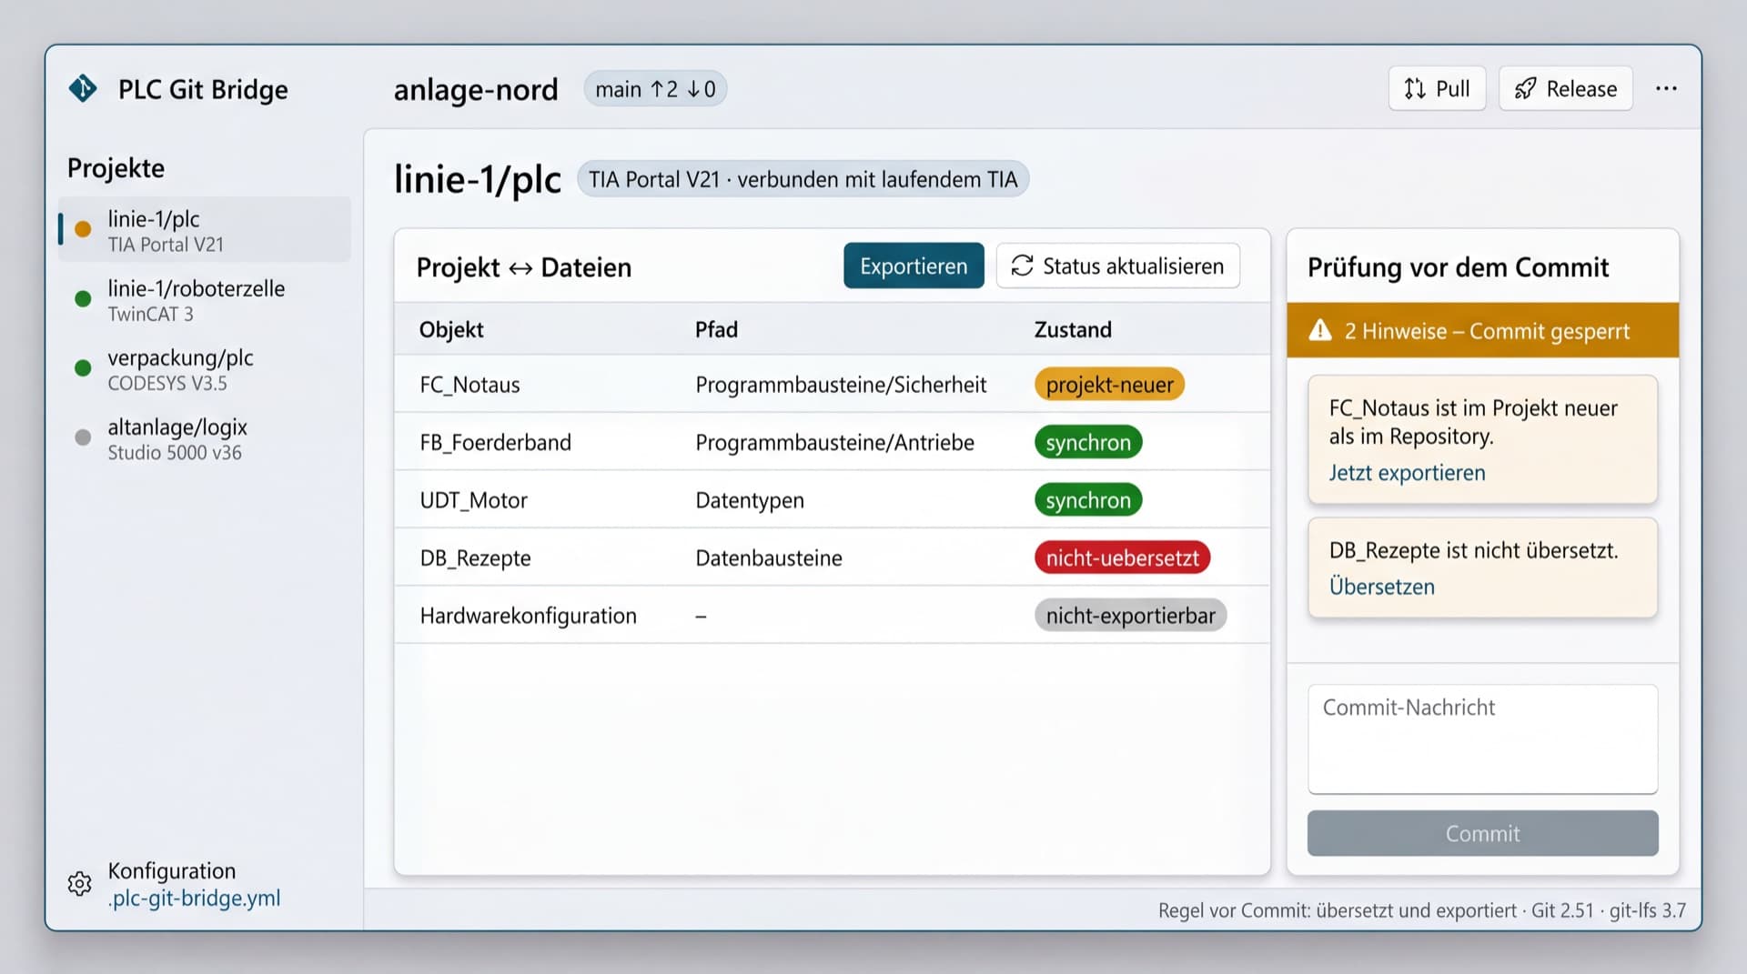Open the .plc-git-bridge.yml link
This screenshot has width=1747, height=974.
click(x=194, y=899)
